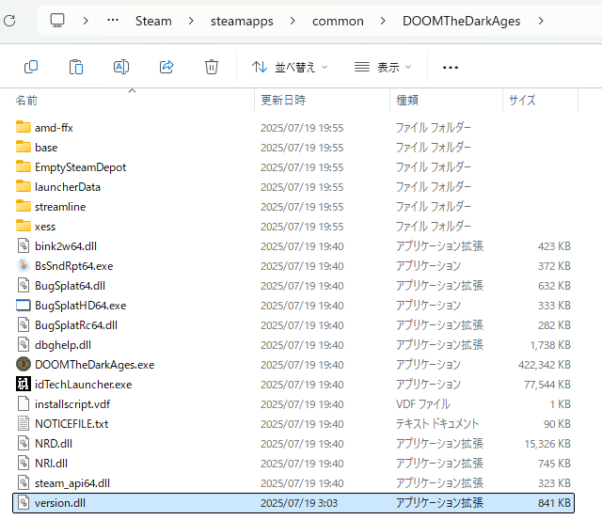Image resolution: width=602 pixels, height=520 pixels.
Task: Open the 並べ替え sort dropdown
Action: (x=290, y=68)
